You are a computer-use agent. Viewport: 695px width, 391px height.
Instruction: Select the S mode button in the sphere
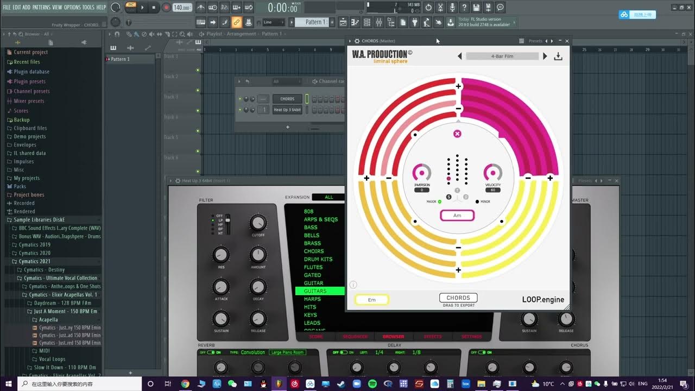click(448, 197)
